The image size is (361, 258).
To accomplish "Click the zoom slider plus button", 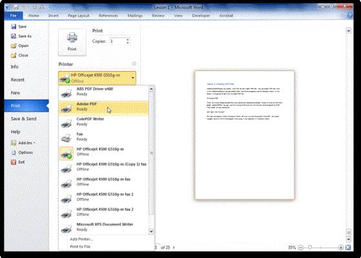I will [x=341, y=248].
